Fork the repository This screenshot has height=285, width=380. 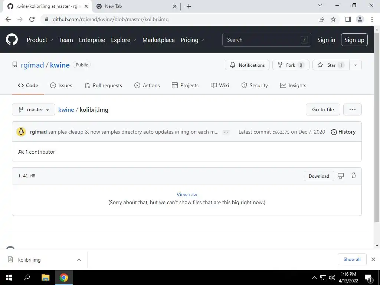point(291,65)
